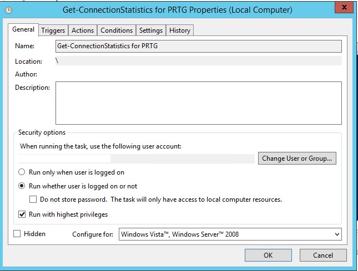Expand the Configure for dropdown
This screenshot has height=271, width=358.
tap(230, 234)
